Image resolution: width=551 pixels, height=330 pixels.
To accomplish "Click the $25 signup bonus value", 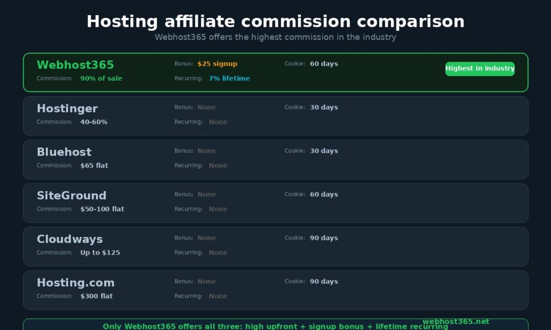I will click(218, 63).
